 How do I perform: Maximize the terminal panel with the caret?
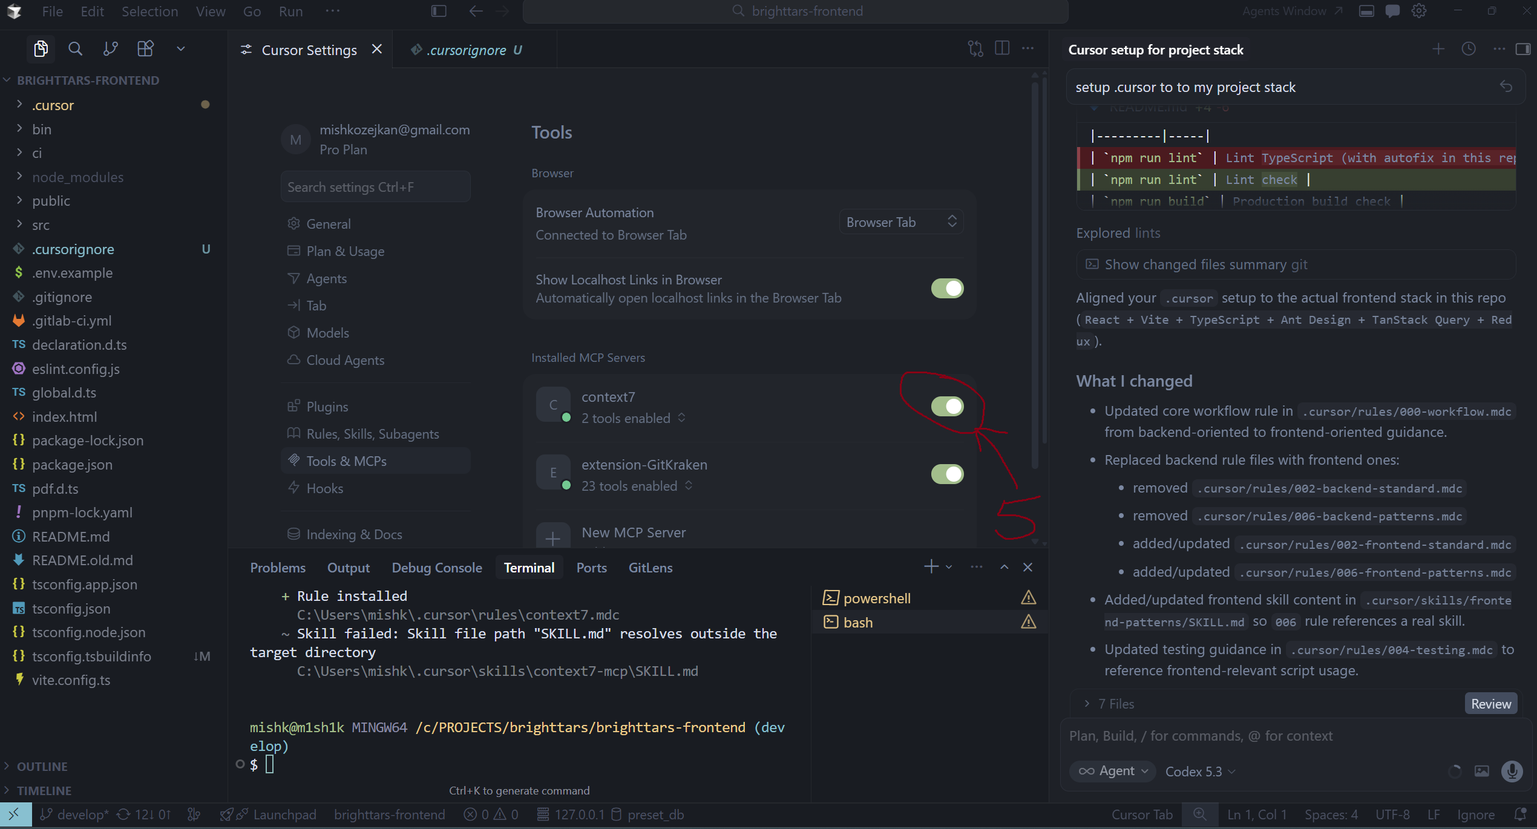tap(1004, 567)
